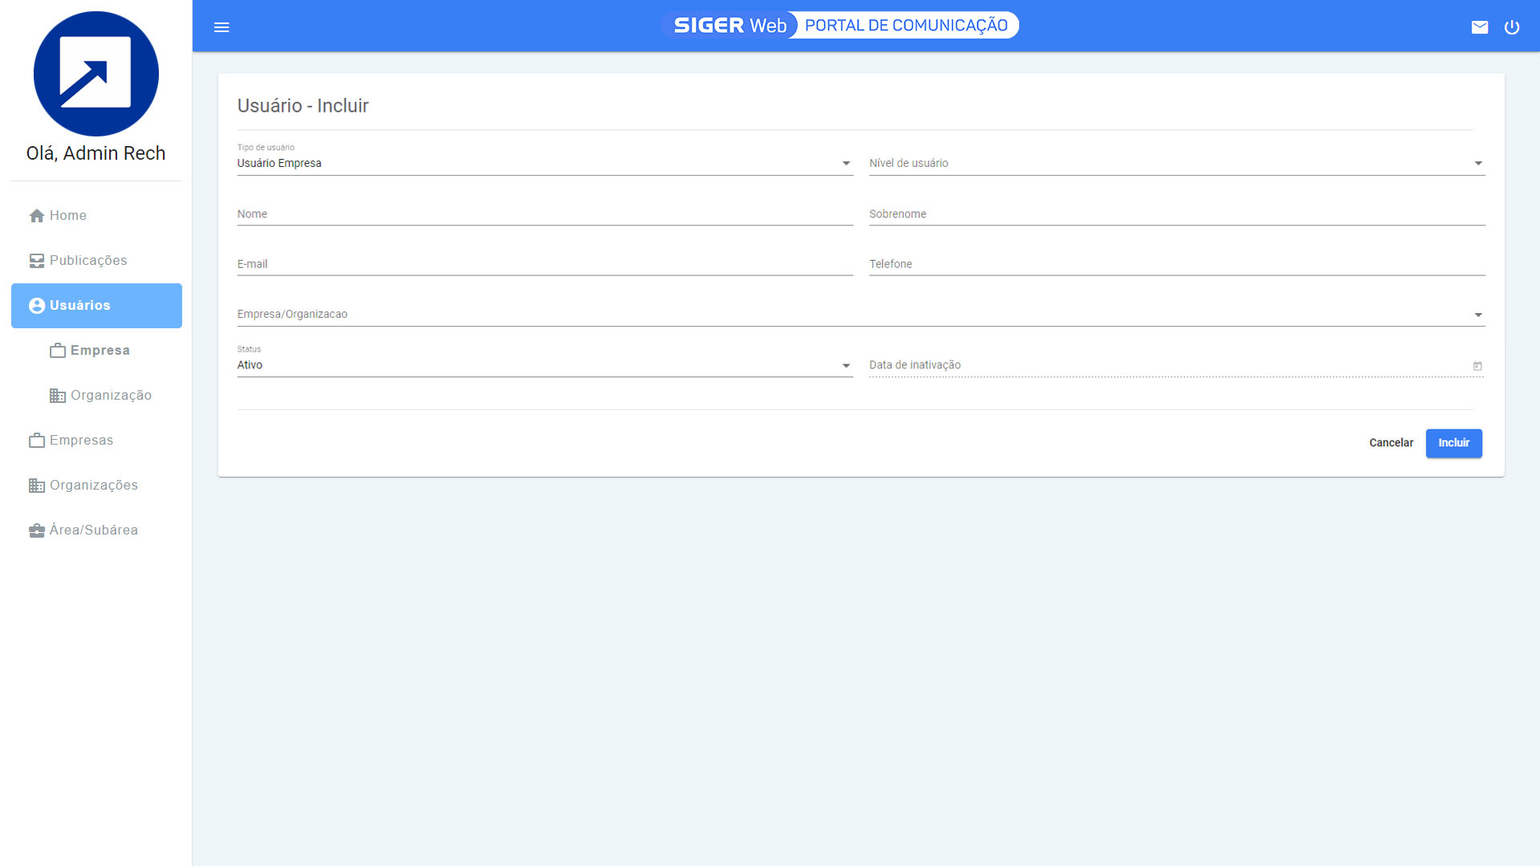Click the Nome input field

point(545,214)
